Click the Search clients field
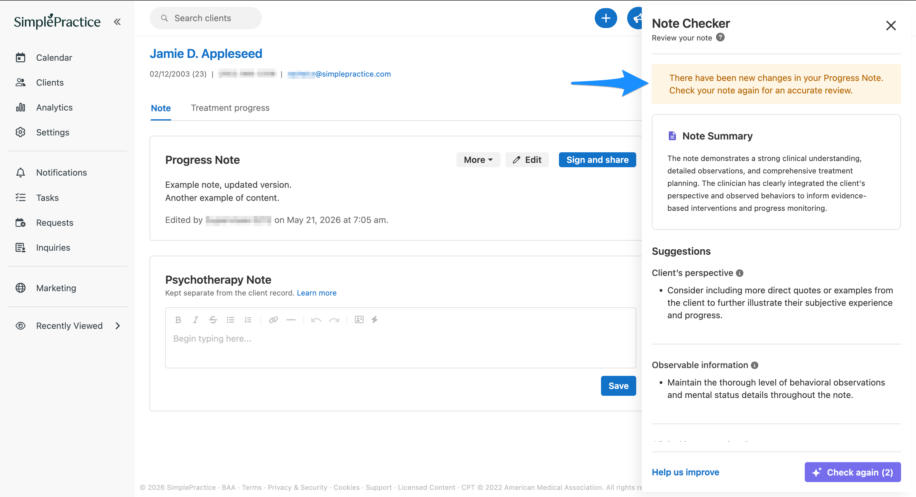916x497 pixels. point(206,18)
